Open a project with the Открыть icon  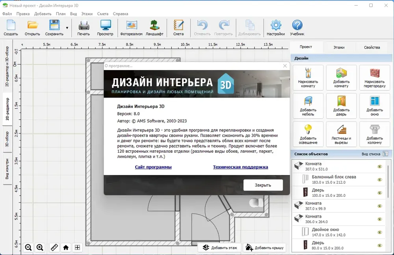pyautogui.click(x=32, y=28)
